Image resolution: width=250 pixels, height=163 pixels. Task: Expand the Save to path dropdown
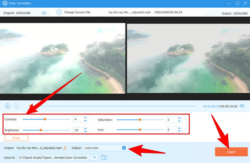click(x=95, y=158)
